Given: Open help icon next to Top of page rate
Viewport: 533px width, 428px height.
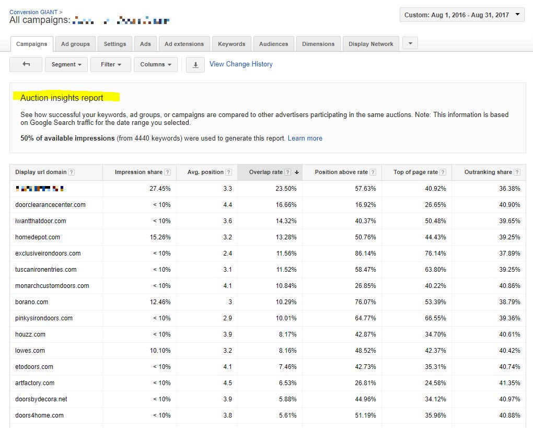Looking at the screenshot, I should tap(443, 172).
